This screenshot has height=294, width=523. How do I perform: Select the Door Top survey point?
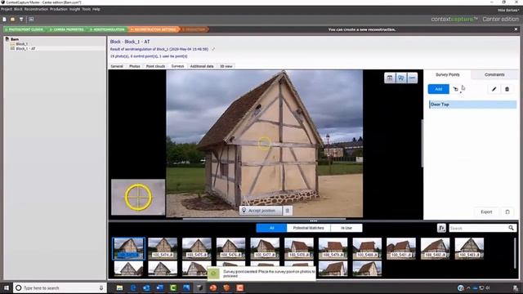click(472, 105)
